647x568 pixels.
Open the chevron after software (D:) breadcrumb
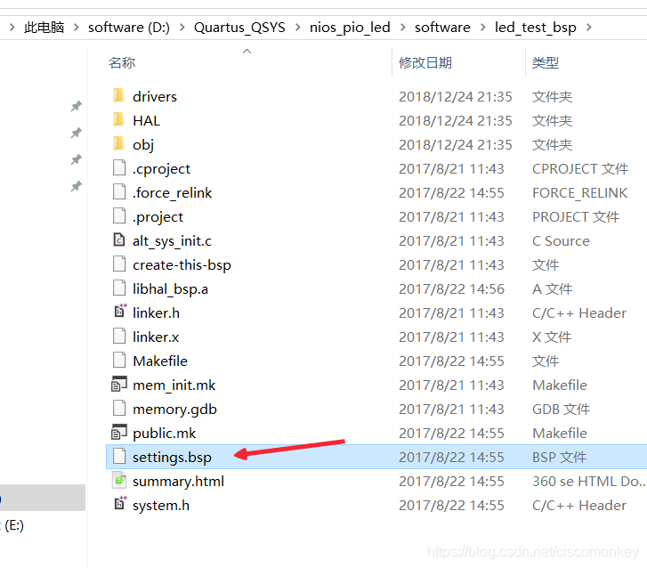tap(182, 28)
